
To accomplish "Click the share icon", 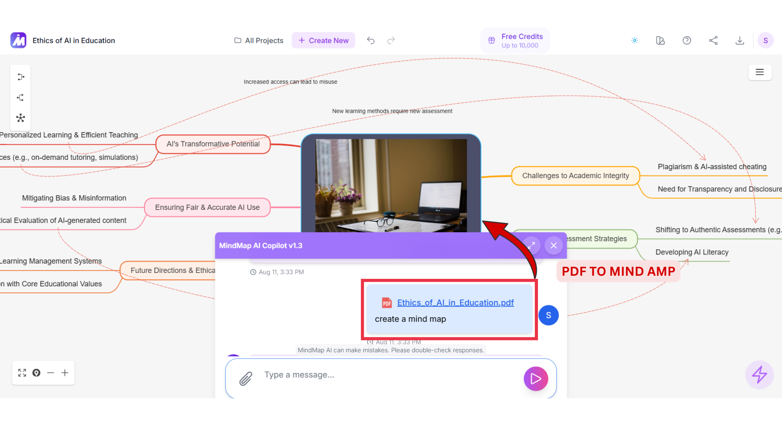I will pos(713,40).
